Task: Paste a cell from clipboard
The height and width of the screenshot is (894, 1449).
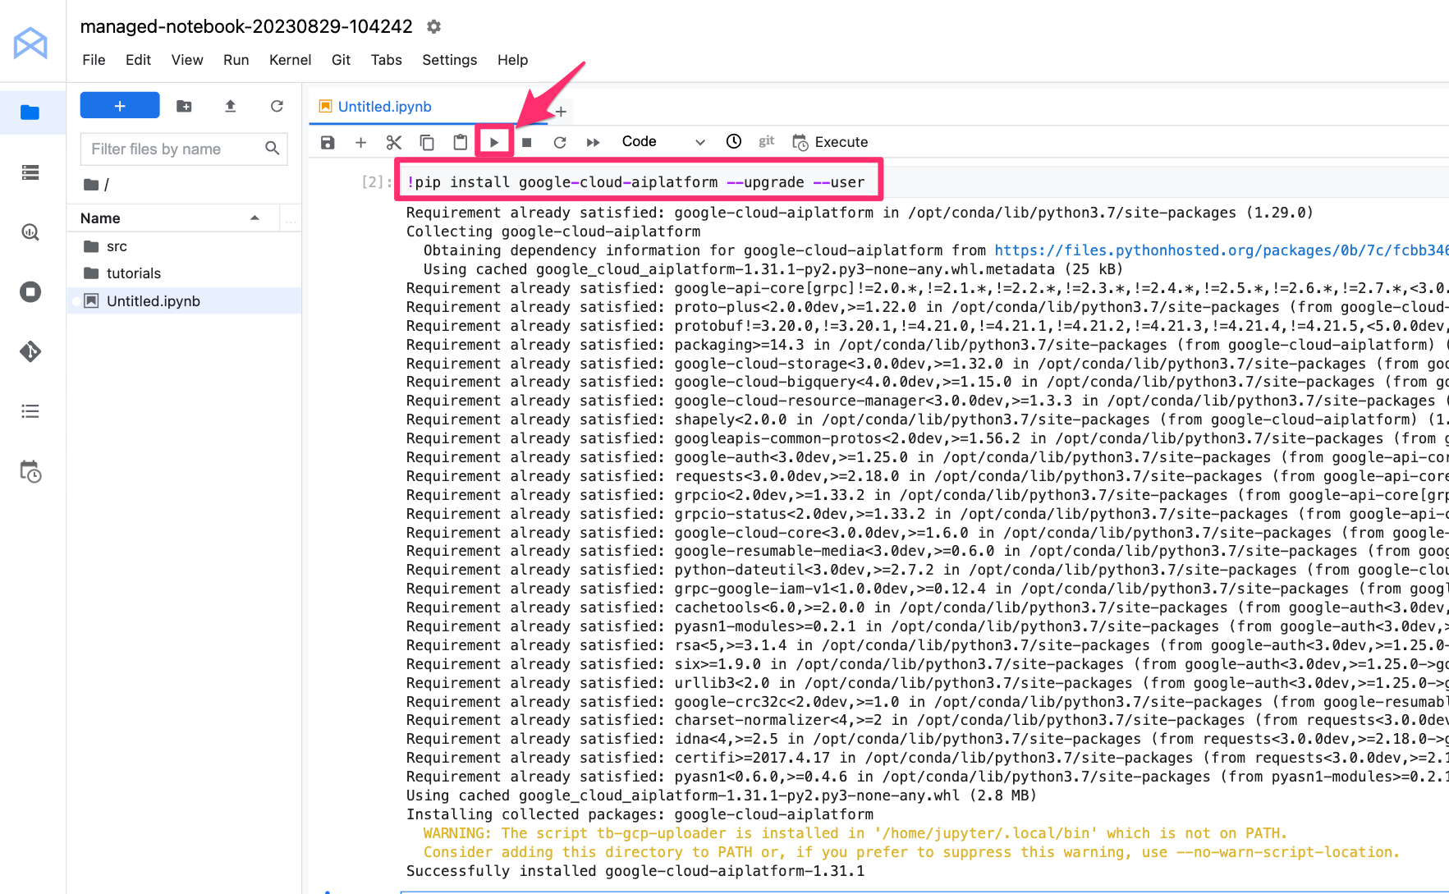Action: [x=459, y=141]
